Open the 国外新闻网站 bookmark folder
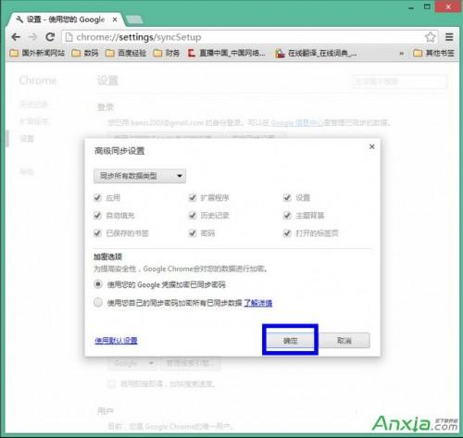 [37, 53]
